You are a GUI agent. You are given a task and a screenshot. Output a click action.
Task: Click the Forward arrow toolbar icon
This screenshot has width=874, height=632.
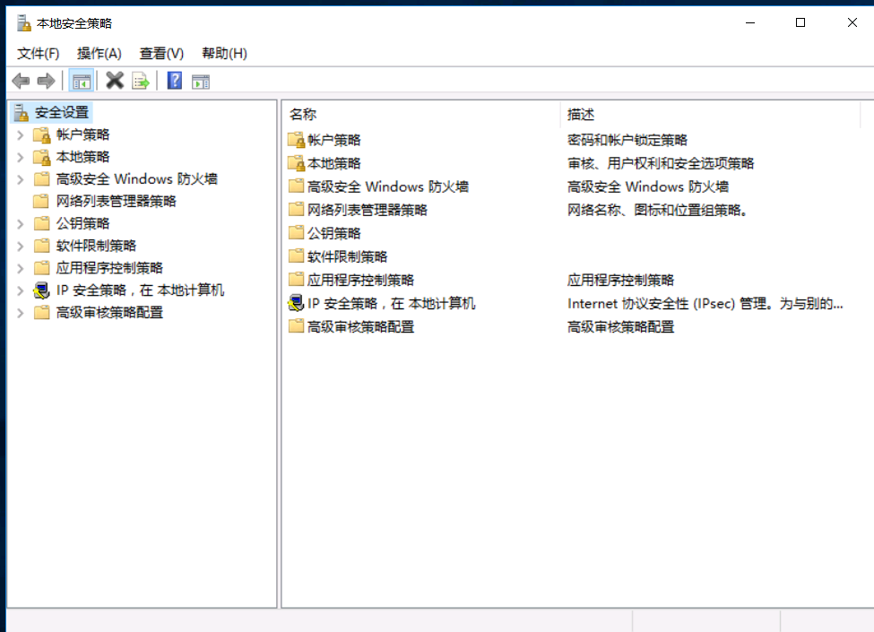pyautogui.click(x=46, y=82)
